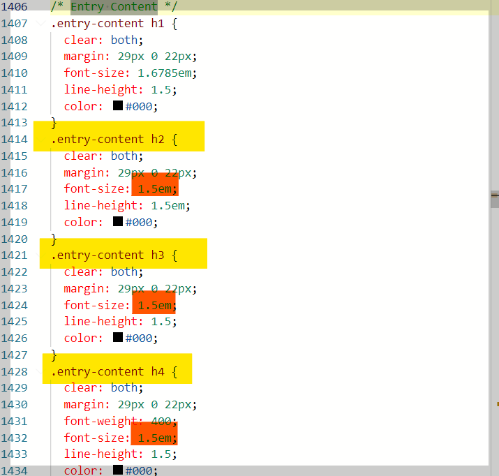Click the "1.5em" font-size value on line 1417
This screenshot has width=499, height=476.
[155, 189]
